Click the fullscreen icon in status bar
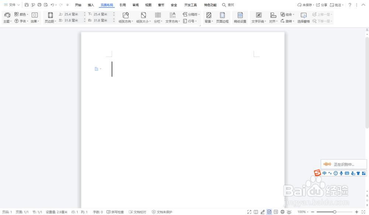The width and height of the screenshot is (369, 215). [249, 212]
